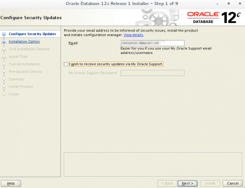
Task: Open the View details link
Action: point(133,35)
